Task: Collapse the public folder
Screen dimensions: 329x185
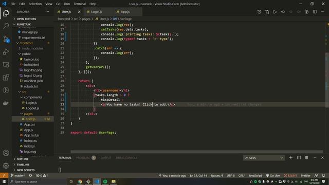Action: tap(26, 54)
